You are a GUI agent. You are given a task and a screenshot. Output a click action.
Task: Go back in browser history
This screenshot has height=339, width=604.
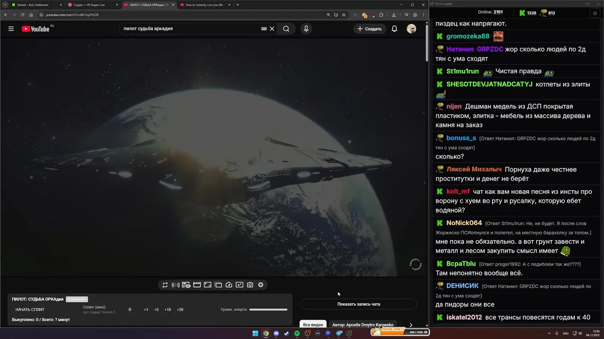coord(6,15)
